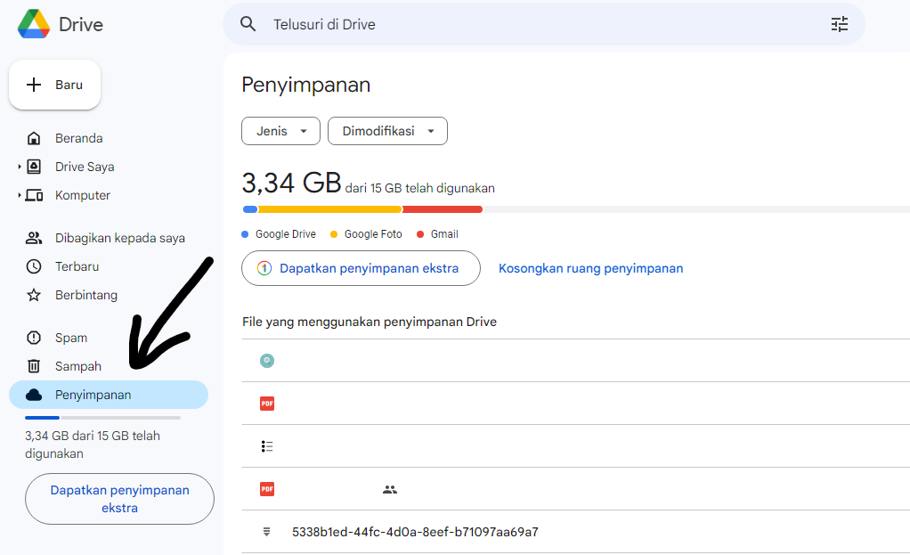Click the text file icon beside 5338b1ed
This screenshot has height=555, width=910.
pos(267,532)
